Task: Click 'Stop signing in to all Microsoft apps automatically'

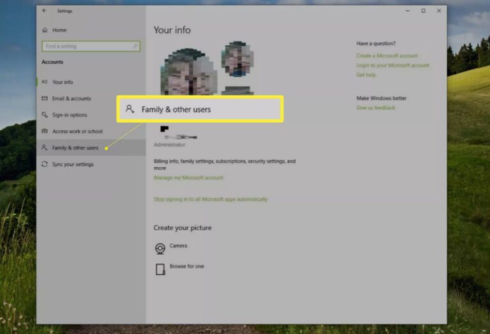Action: 211,199
